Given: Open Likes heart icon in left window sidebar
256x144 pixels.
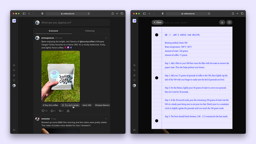Looking at the screenshot, I should (x=14, y=80).
